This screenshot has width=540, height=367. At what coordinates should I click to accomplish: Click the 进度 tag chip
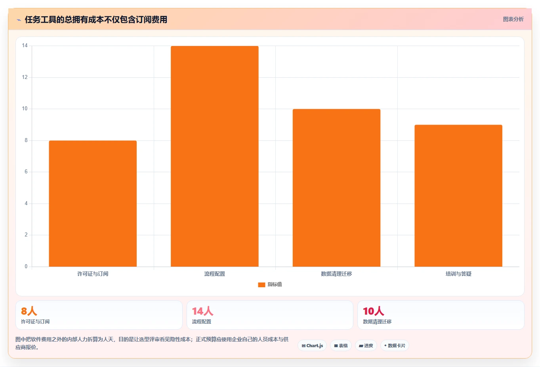[x=366, y=346]
